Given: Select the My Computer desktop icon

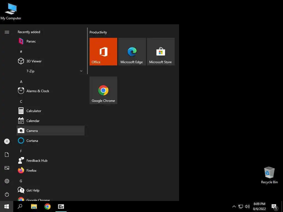Looking at the screenshot, I should point(11,12).
